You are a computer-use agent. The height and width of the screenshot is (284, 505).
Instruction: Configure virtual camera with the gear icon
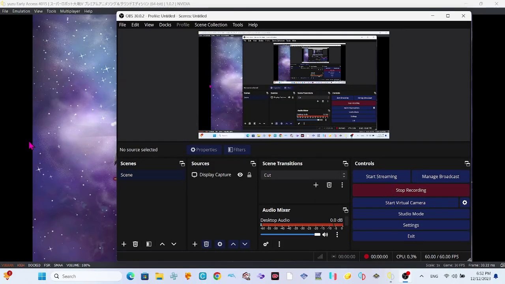[465, 203]
